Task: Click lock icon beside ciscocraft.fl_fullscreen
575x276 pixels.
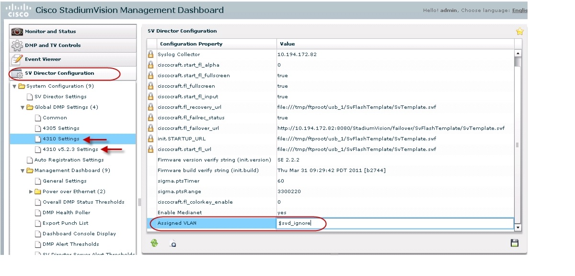Action: click(150, 86)
